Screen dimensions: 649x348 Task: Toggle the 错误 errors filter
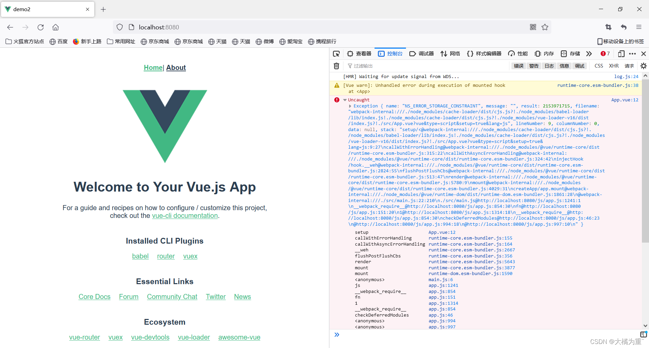[x=519, y=66]
